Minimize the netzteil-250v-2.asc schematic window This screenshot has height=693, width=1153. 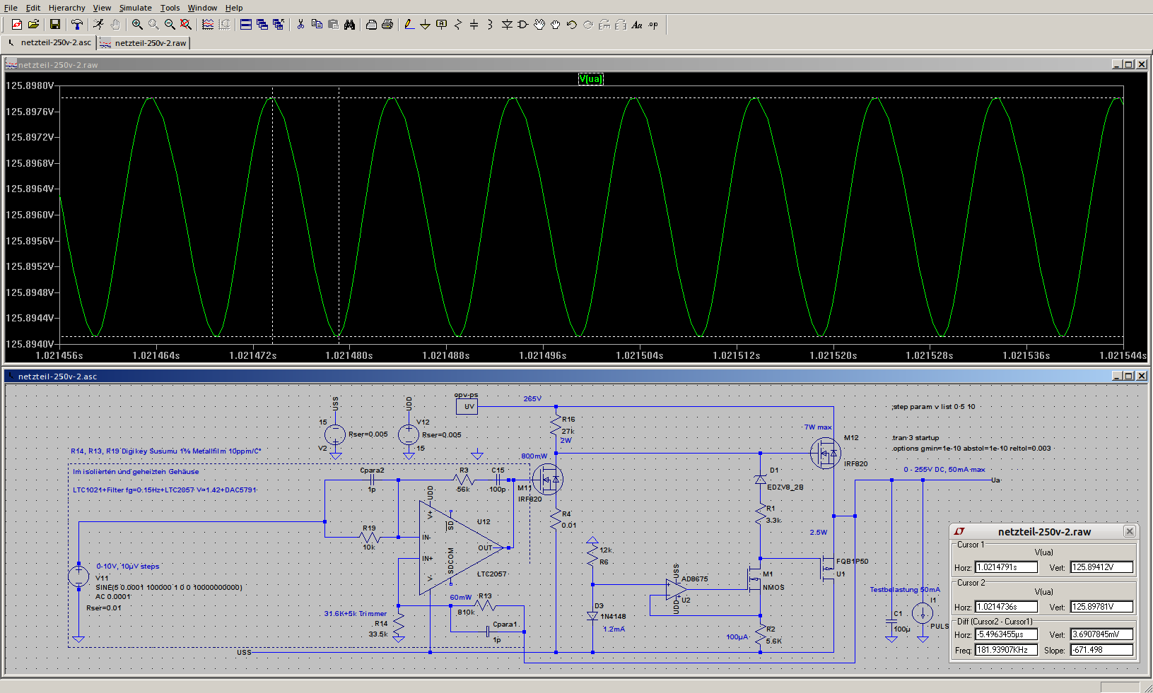click(x=1117, y=376)
